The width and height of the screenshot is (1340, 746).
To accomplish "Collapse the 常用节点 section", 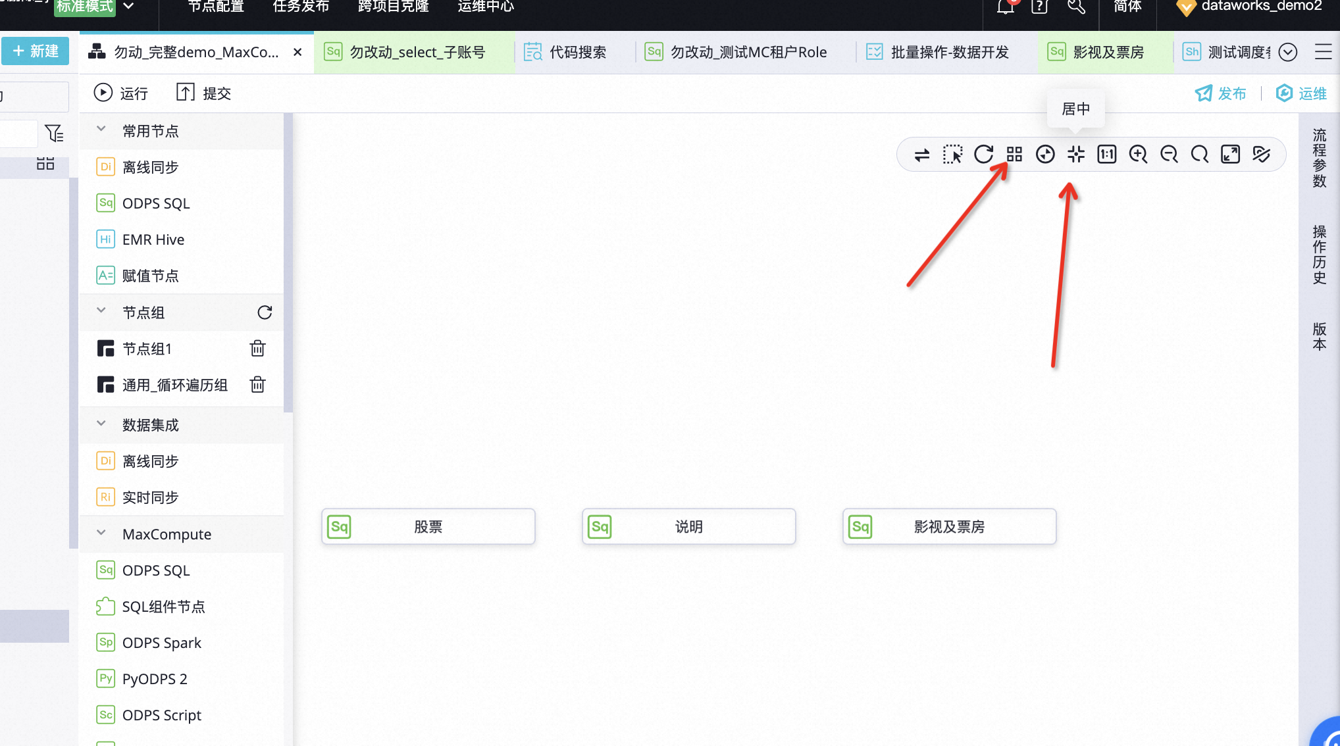I will click(x=101, y=130).
